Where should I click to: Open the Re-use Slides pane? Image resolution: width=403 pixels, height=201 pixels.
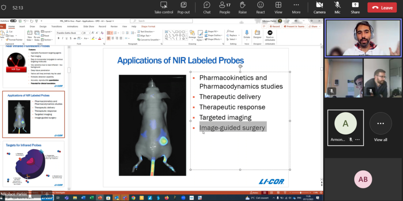tap(37, 35)
